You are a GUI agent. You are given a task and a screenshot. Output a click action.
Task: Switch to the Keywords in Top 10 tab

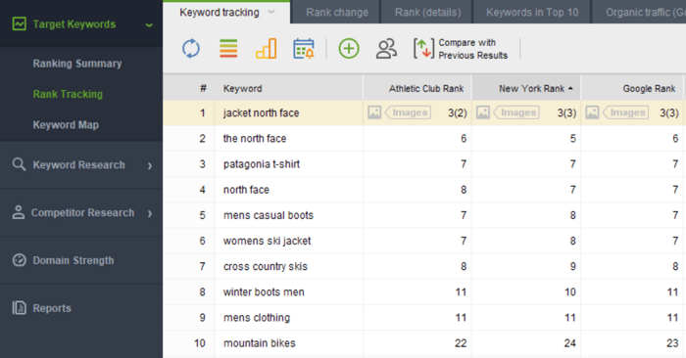pyautogui.click(x=532, y=13)
